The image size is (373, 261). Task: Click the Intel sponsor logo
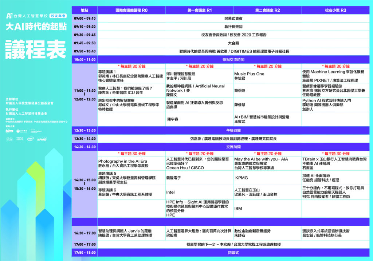tap(30, 139)
